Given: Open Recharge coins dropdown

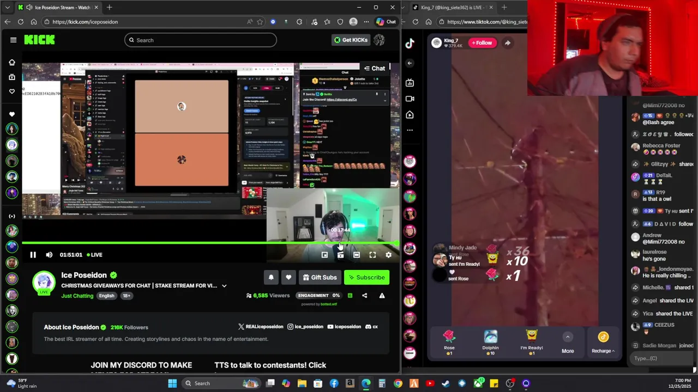Looking at the screenshot, I should coord(603,343).
